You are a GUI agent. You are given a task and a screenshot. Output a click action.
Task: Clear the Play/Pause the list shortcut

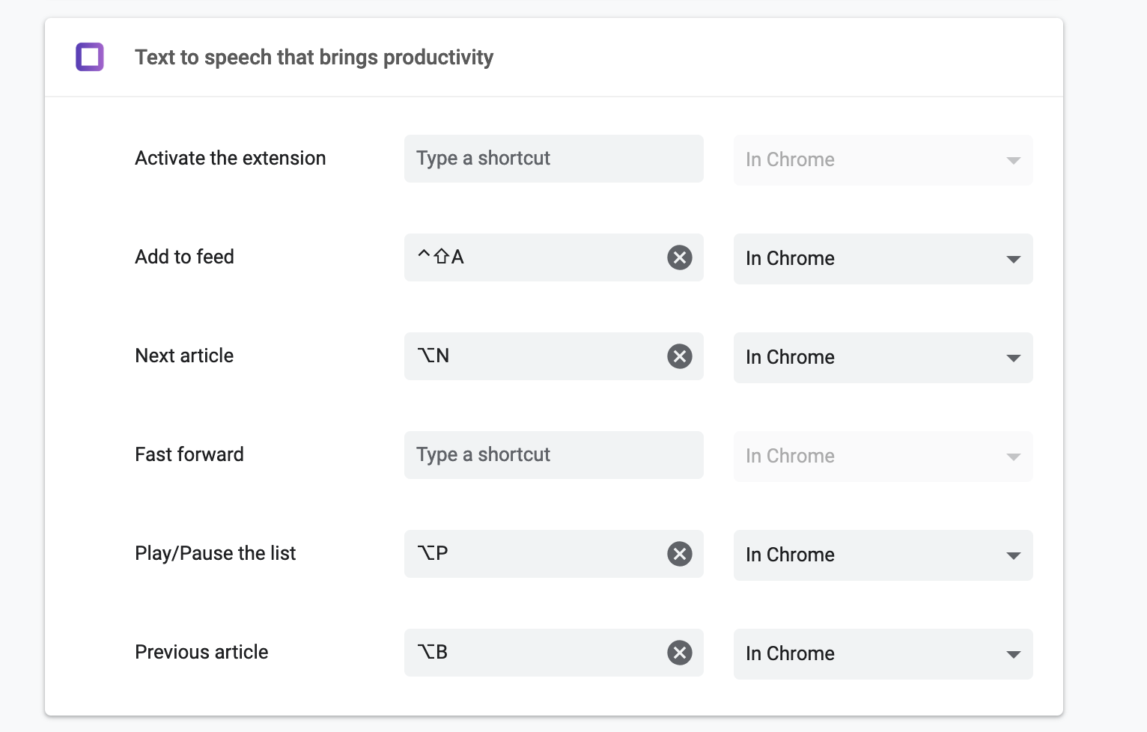click(680, 554)
